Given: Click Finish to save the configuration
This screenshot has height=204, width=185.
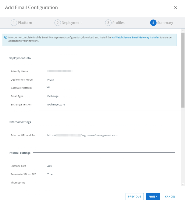Looking at the screenshot, I should [x=153, y=197].
